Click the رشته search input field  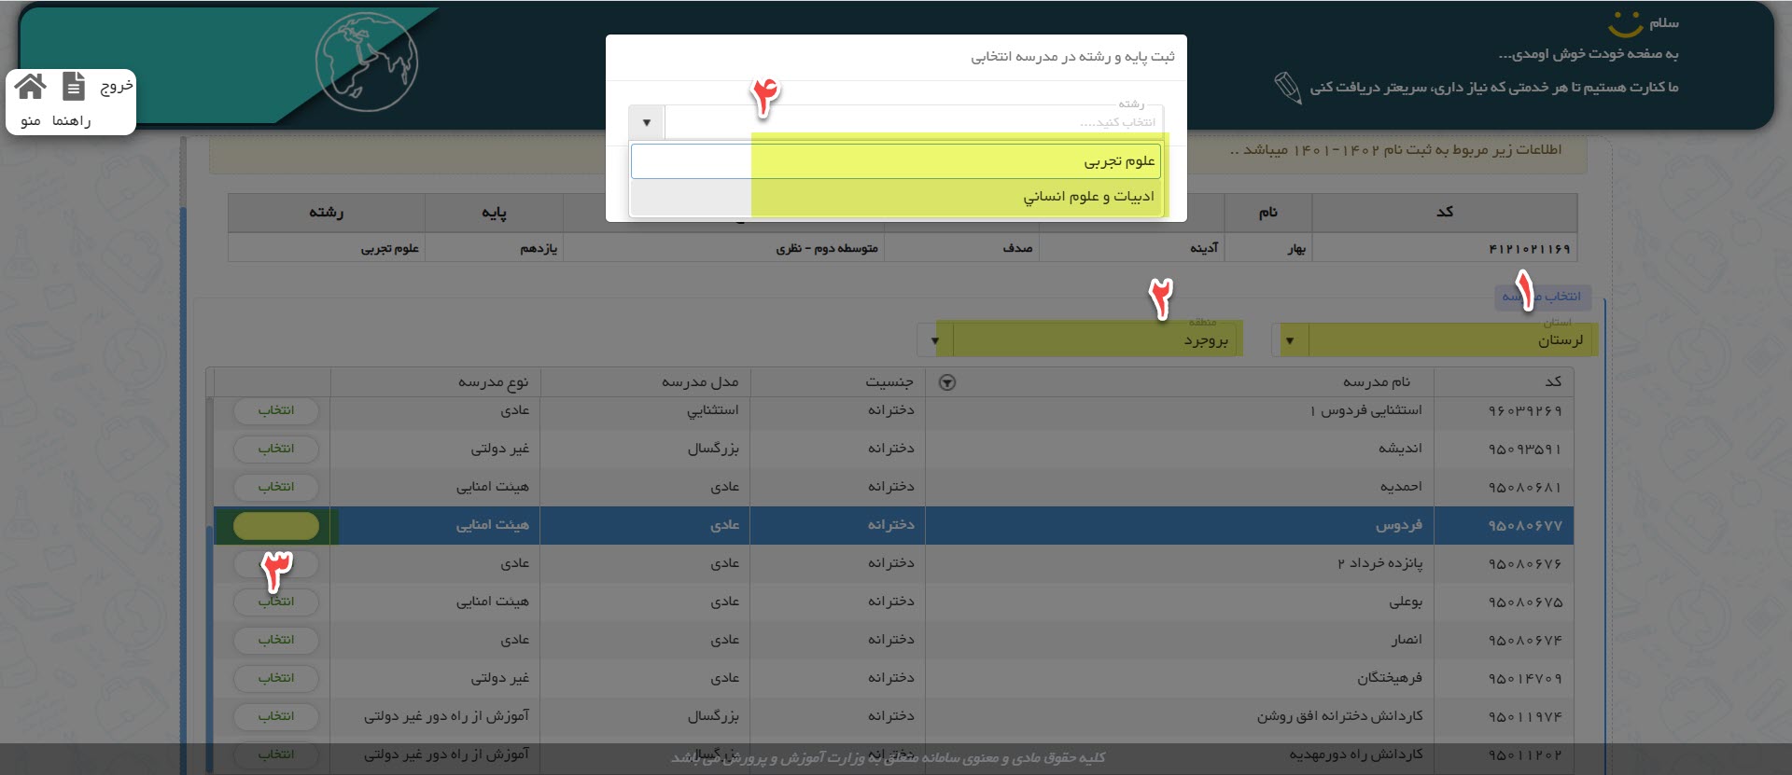tap(910, 122)
